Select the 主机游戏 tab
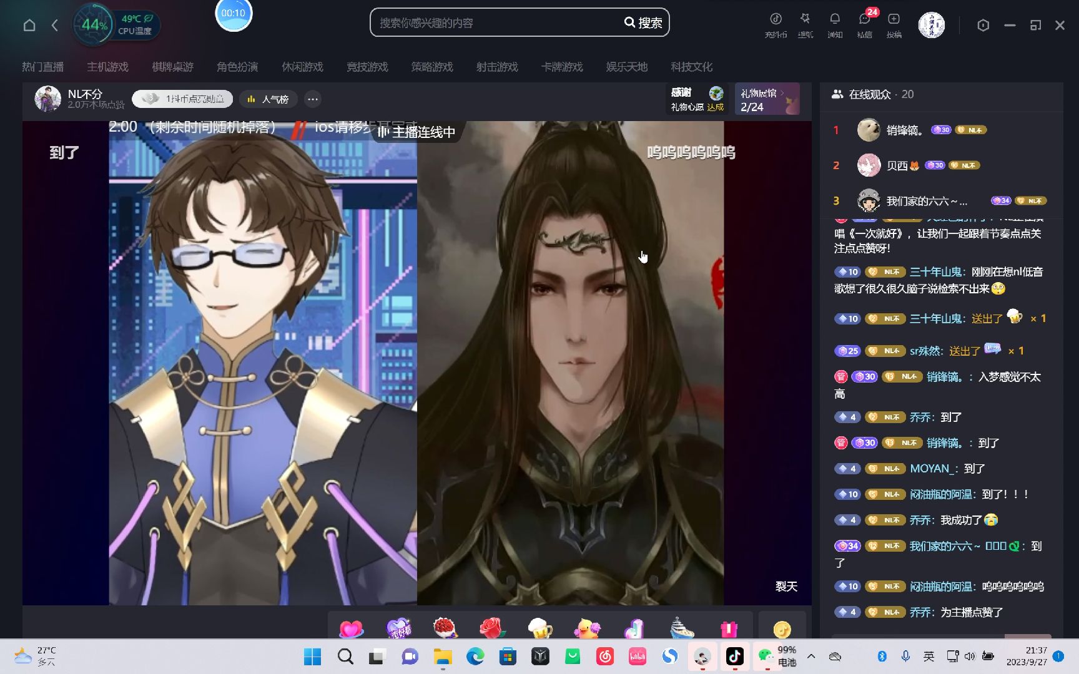 tap(107, 67)
